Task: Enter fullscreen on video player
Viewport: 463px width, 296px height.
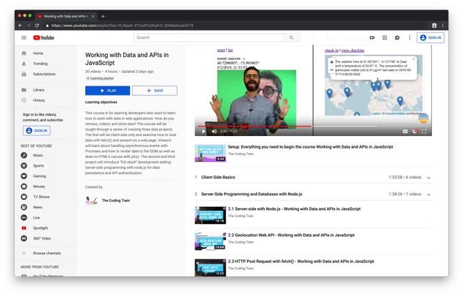Action: tap(424, 131)
